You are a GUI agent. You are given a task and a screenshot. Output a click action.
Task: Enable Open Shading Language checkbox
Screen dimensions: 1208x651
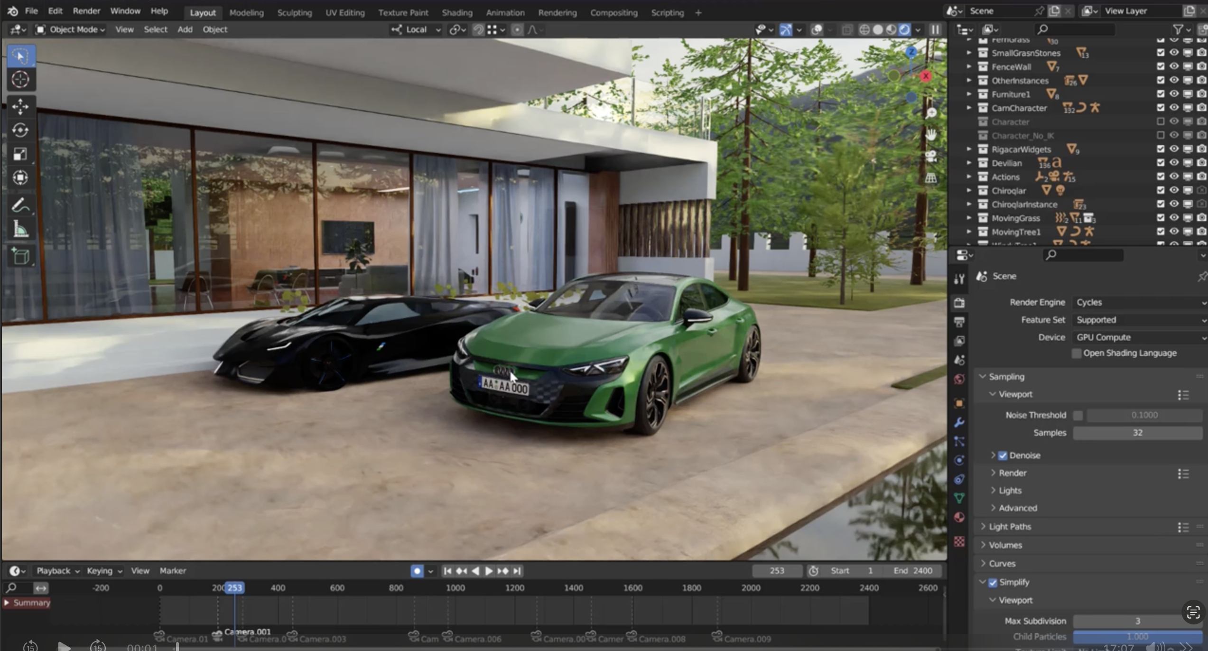1076,353
